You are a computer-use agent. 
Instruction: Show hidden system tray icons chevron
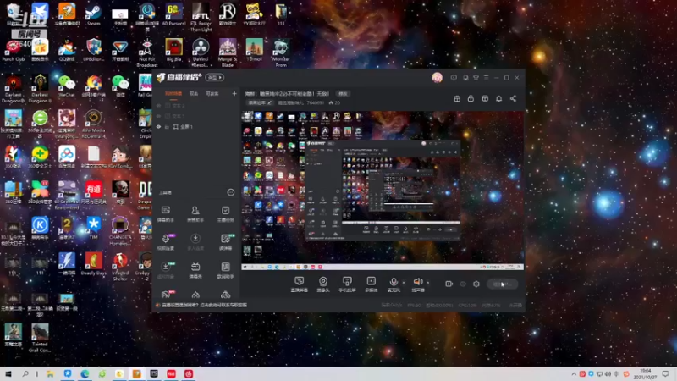574,373
